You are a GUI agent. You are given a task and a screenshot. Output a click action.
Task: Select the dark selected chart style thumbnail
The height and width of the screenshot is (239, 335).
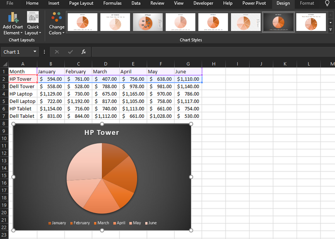278,22
